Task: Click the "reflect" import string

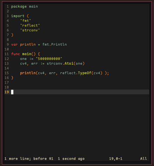Action: [x=30, y=25]
